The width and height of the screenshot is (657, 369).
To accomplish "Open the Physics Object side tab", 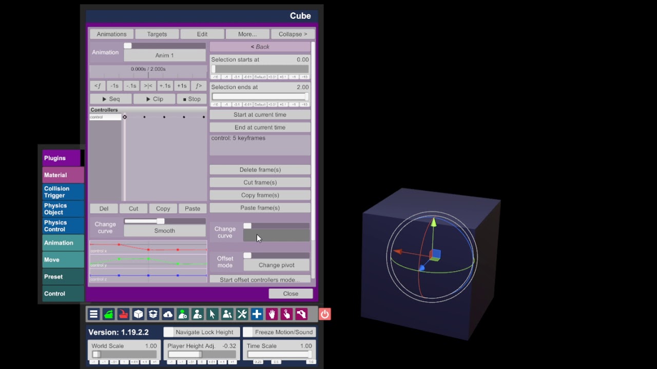I will pyautogui.click(x=63, y=209).
